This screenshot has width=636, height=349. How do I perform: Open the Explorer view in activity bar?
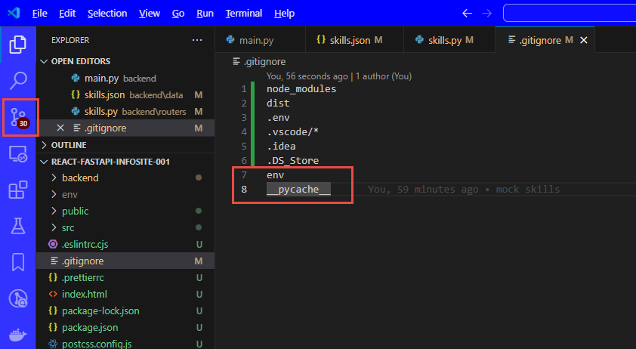point(18,45)
